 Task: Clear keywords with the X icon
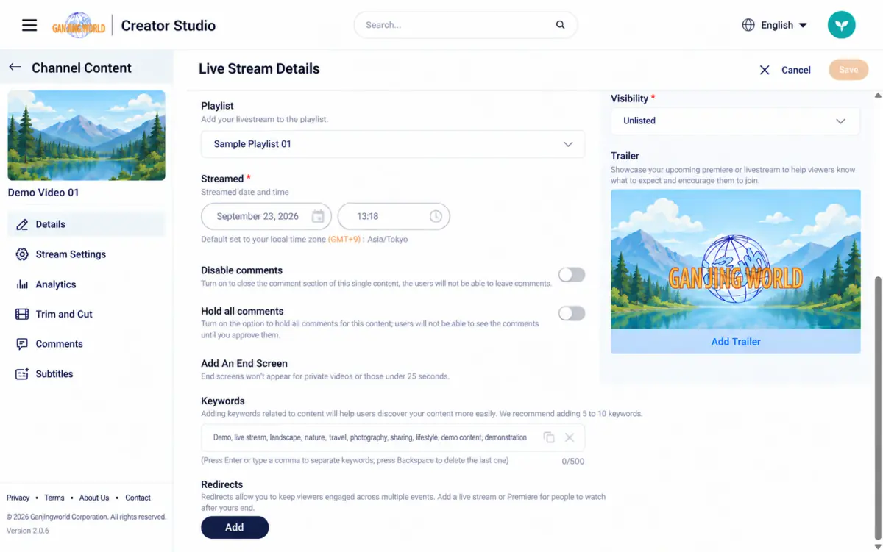[570, 437]
